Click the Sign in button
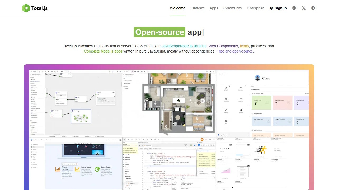The height and width of the screenshot is (190, 338). [x=281, y=8]
